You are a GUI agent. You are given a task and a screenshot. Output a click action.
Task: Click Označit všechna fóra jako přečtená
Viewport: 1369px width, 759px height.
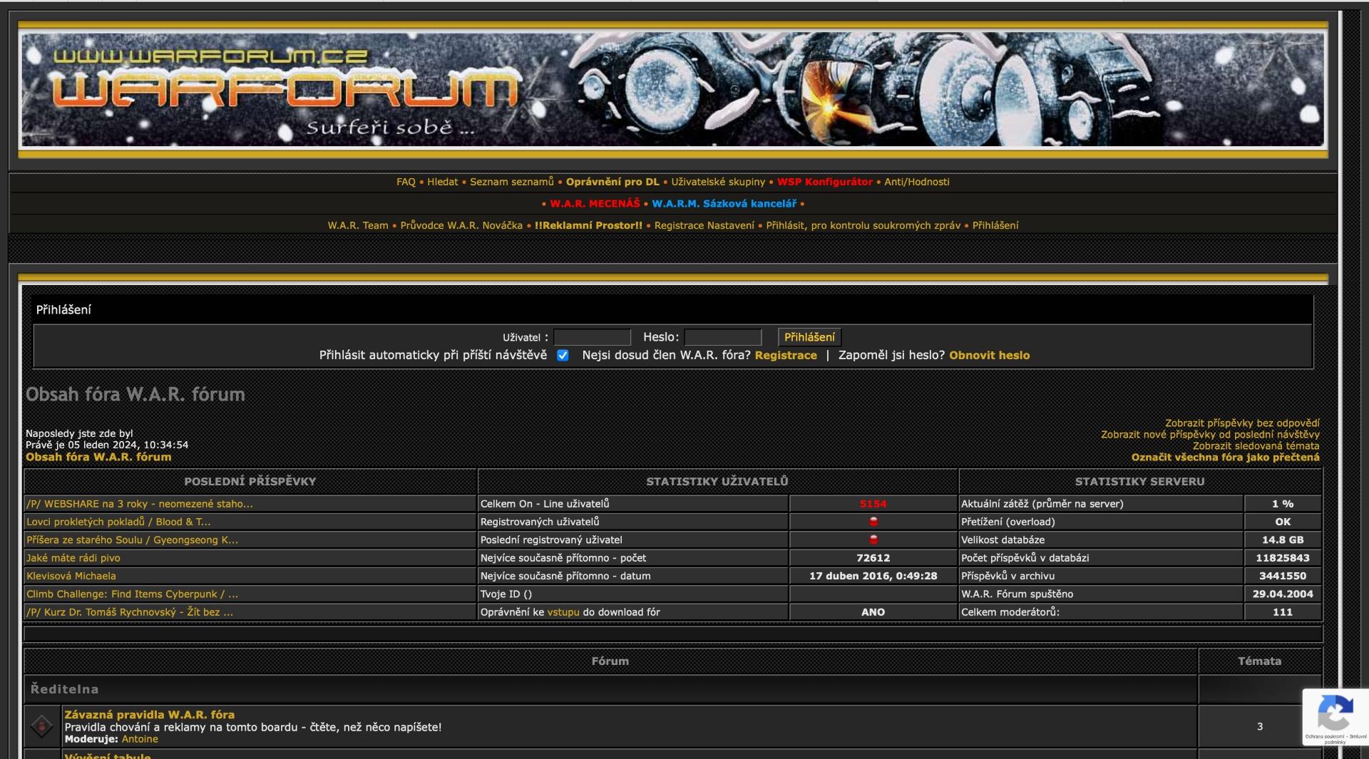pyautogui.click(x=1225, y=458)
